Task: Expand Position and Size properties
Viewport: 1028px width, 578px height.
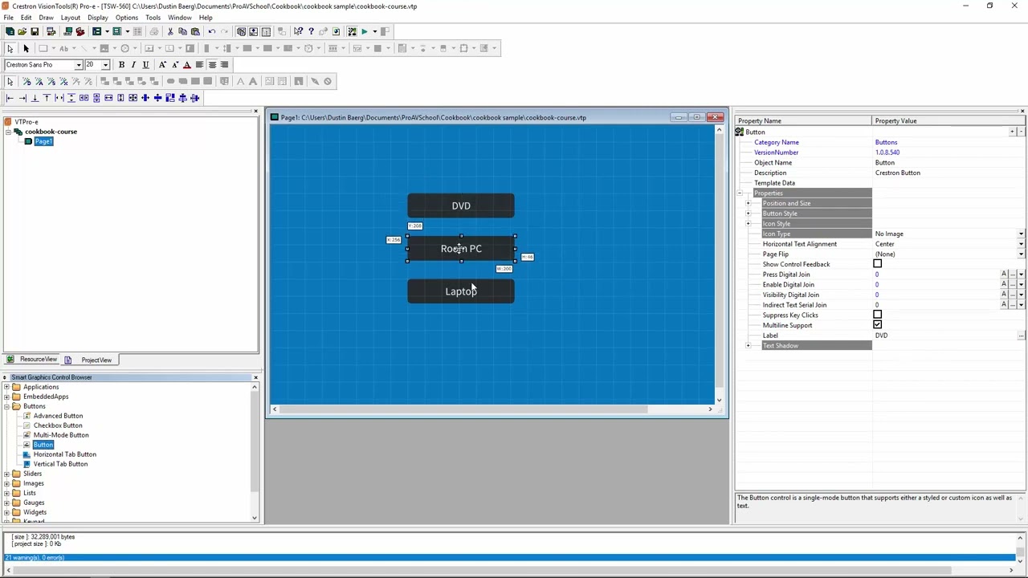Action: (x=749, y=203)
